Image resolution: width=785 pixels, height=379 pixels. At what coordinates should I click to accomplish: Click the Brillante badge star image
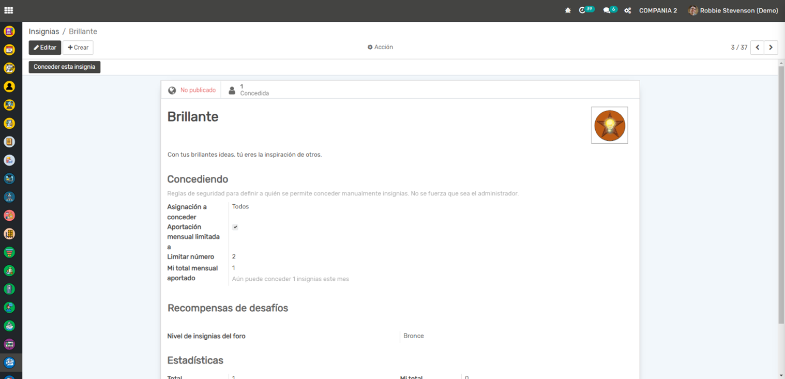(609, 125)
